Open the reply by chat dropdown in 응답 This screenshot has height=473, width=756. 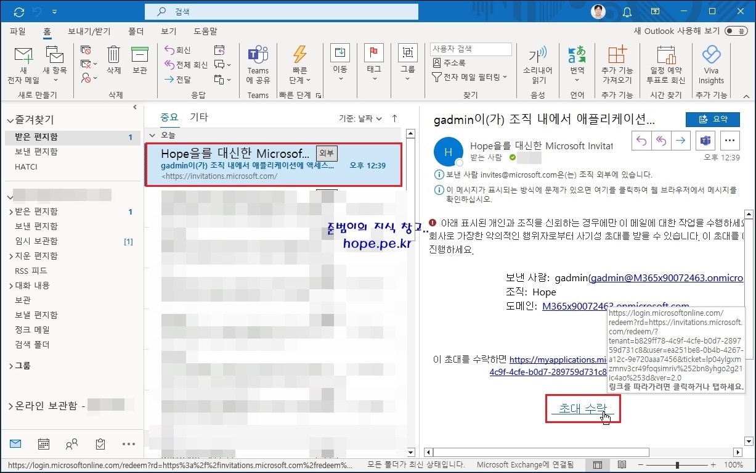coord(222,65)
